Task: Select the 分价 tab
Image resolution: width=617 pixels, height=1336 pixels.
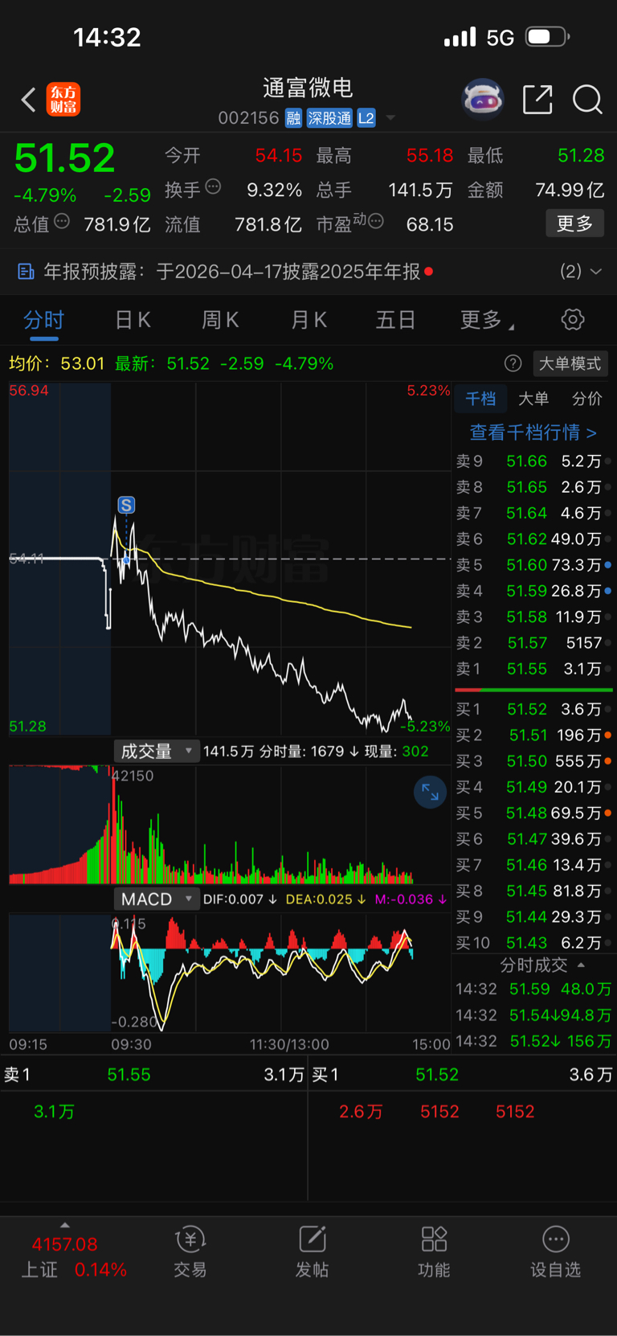Action: 586,399
